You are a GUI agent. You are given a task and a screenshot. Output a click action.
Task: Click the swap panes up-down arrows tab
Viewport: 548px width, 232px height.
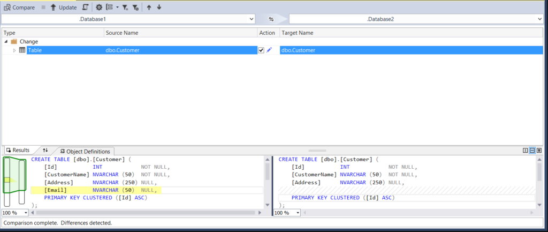coord(45,150)
